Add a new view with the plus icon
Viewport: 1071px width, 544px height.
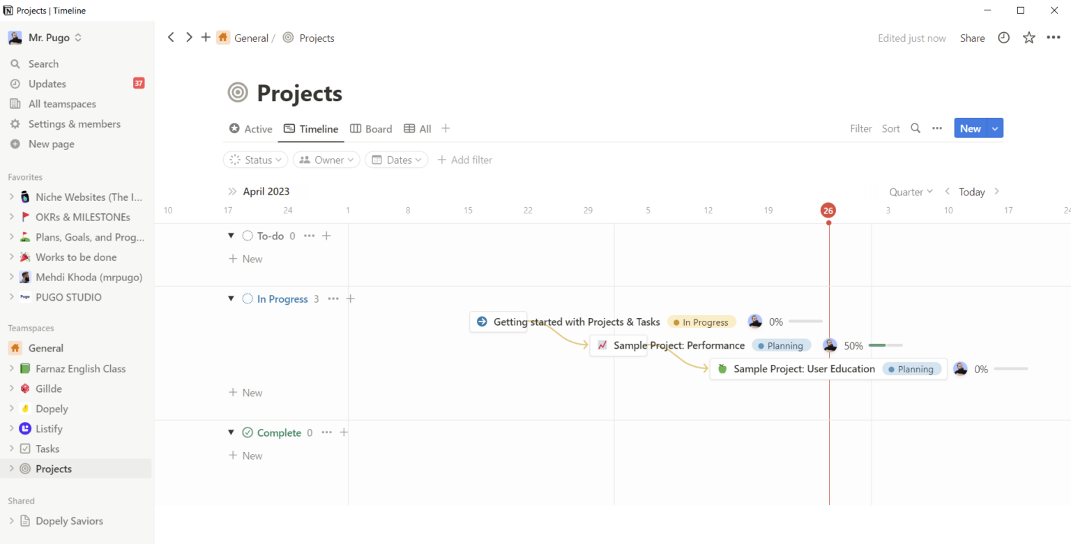(x=445, y=128)
